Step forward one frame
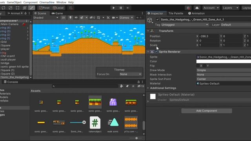This screenshot has height=141, width=251. point(128,8)
